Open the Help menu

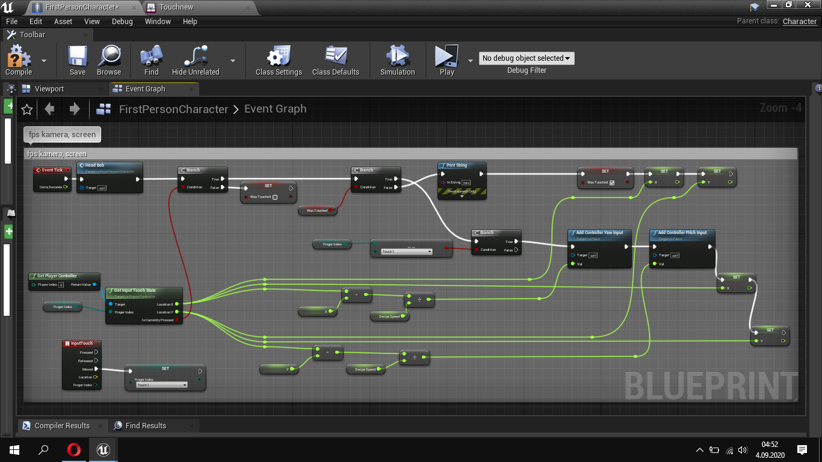point(190,21)
